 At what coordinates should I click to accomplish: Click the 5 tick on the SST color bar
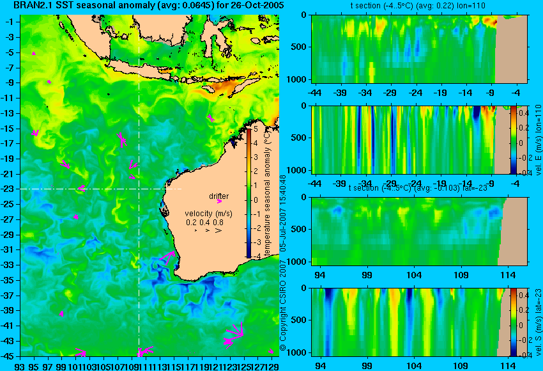pyautogui.click(x=256, y=129)
